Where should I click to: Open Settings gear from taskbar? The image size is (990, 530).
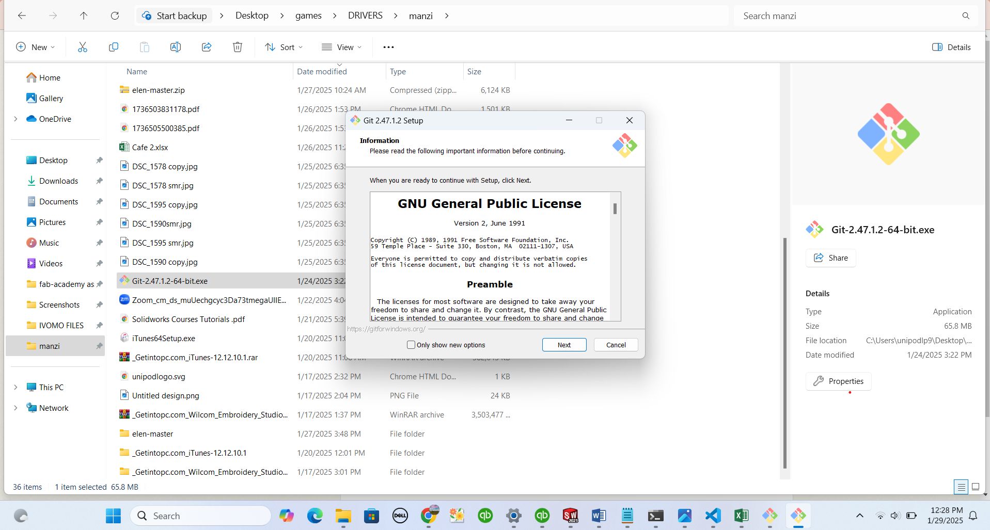(x=513, y=515)
